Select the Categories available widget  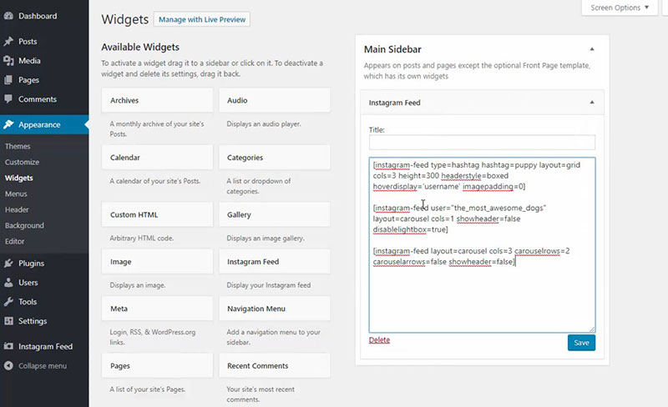(x=275, y=158)
